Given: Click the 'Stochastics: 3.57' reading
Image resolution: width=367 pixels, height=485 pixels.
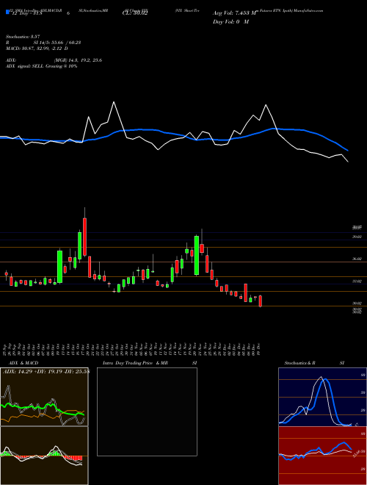Looking at the screenshot, I should (23, 37).
